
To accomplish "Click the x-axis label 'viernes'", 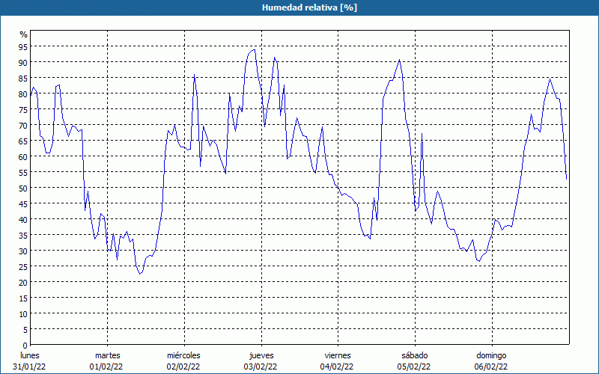I will (x=338, y=355).
